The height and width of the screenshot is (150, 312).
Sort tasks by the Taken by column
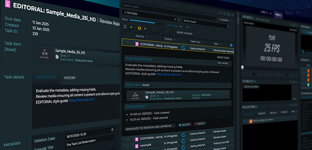[197, 42]
